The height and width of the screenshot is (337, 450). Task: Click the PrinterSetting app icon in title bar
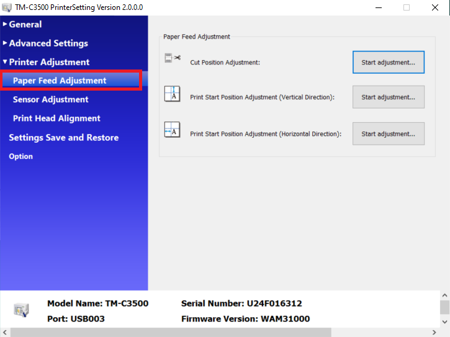pos(7,7)
